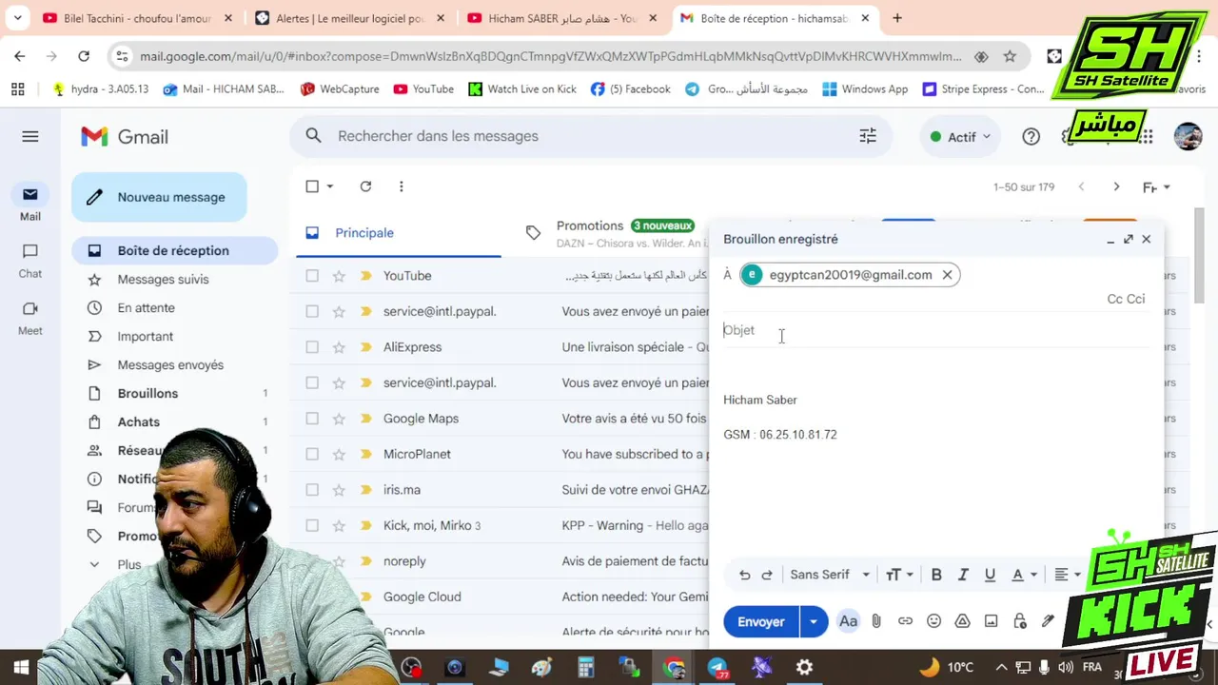Click the Objet subject field
Image resolution: width=1218 pixels, height=685 pixels.
[x=936, y=330]
